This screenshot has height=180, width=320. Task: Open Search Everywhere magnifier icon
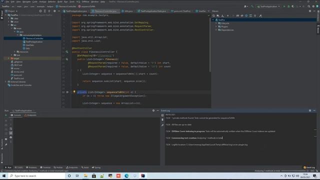coord(309,6)
